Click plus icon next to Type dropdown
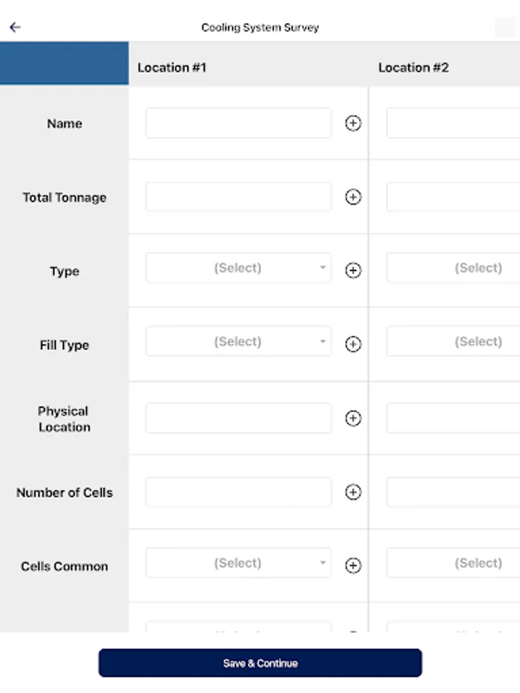520x693 pixels. tap(353, 270)
